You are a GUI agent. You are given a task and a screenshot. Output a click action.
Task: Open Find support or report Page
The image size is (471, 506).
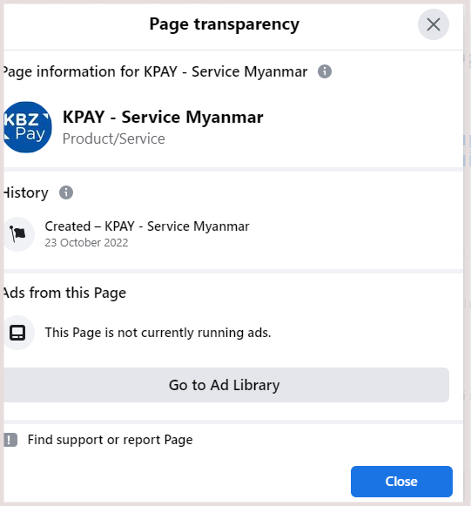pyautogui.click(x=110, y=440)
